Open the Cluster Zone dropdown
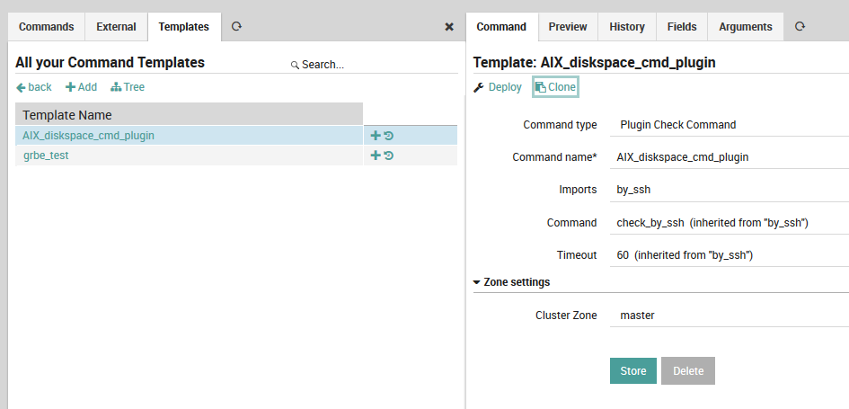 point(728,316)
